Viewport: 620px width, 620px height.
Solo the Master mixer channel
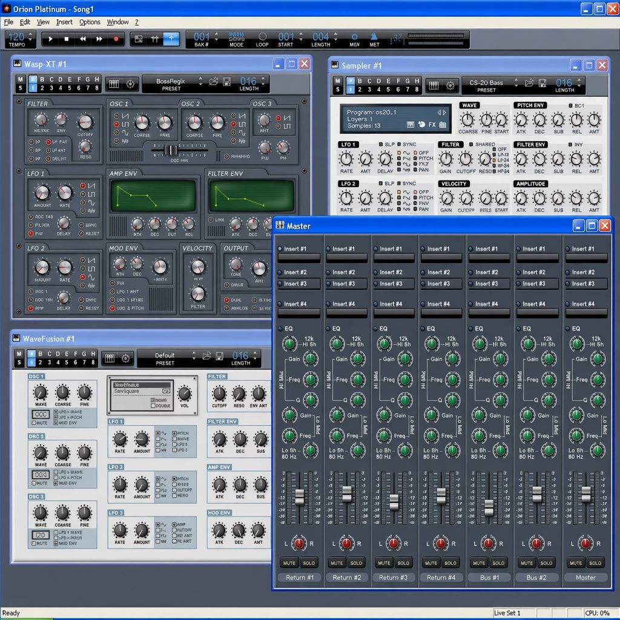click(595, 563)
